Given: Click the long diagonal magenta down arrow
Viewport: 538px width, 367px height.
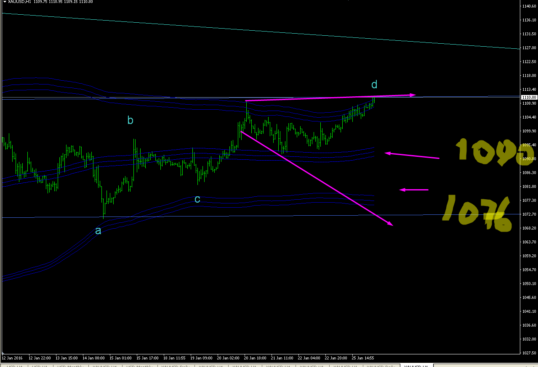Looking at the screenshot, I should coord(317,179).
